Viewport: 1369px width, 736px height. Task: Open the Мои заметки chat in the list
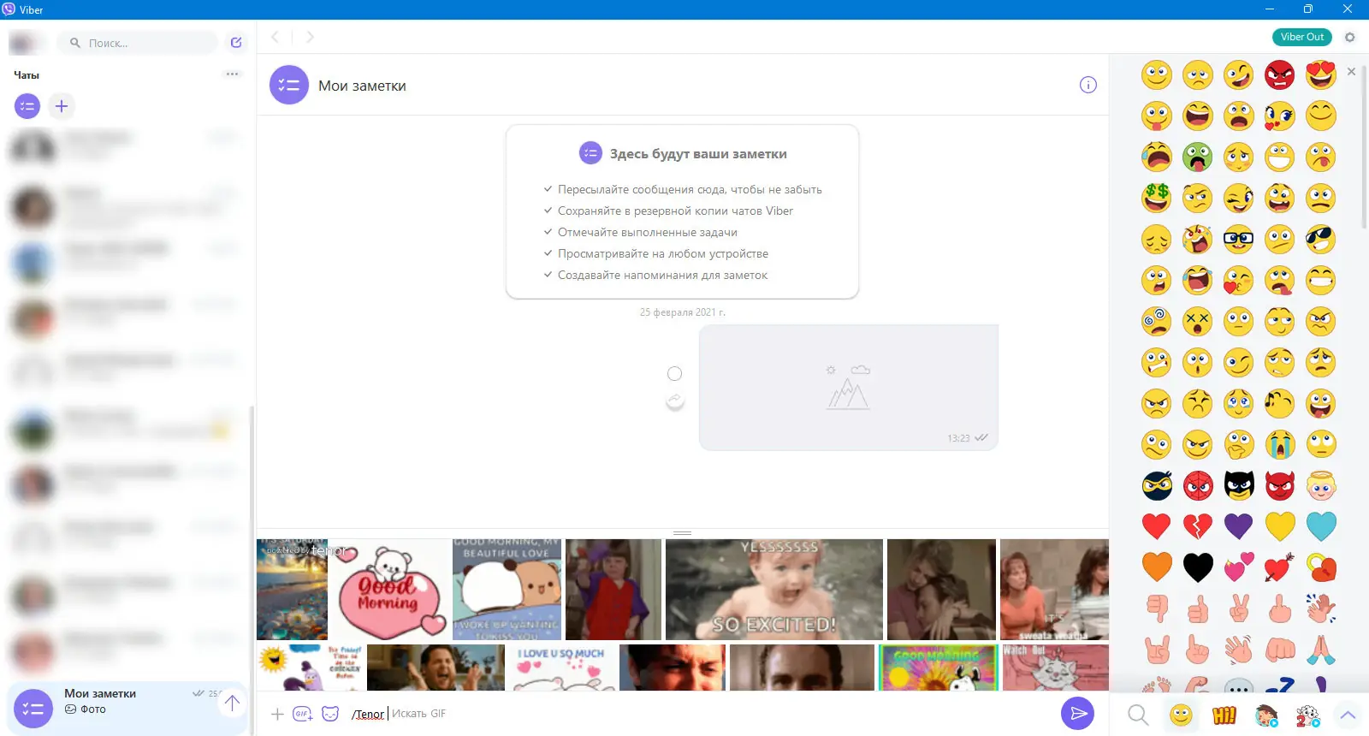(128, 708)
